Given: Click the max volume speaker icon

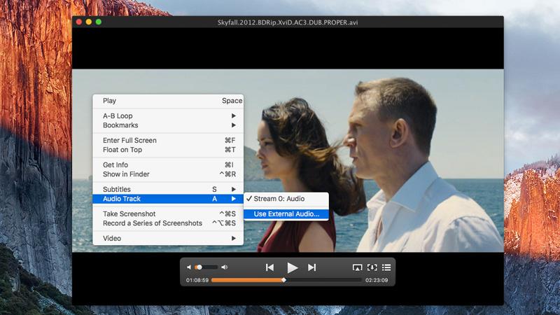Looking at the screenshot, I should point(224,267).
